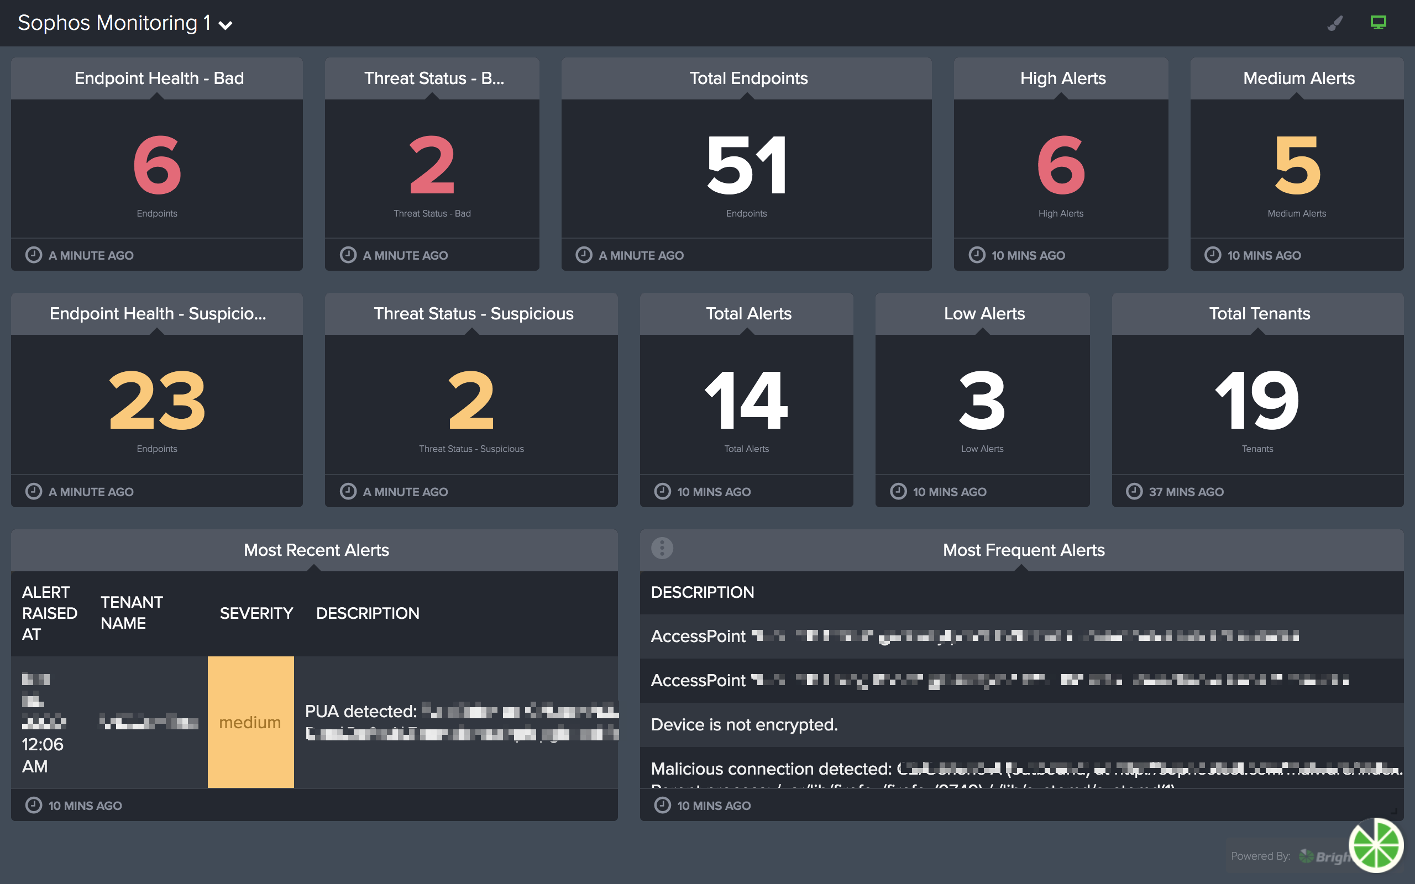Click the red 2 in Threat Status - Bad
The width and height of the screenshot is (1415, 884).
432,165
